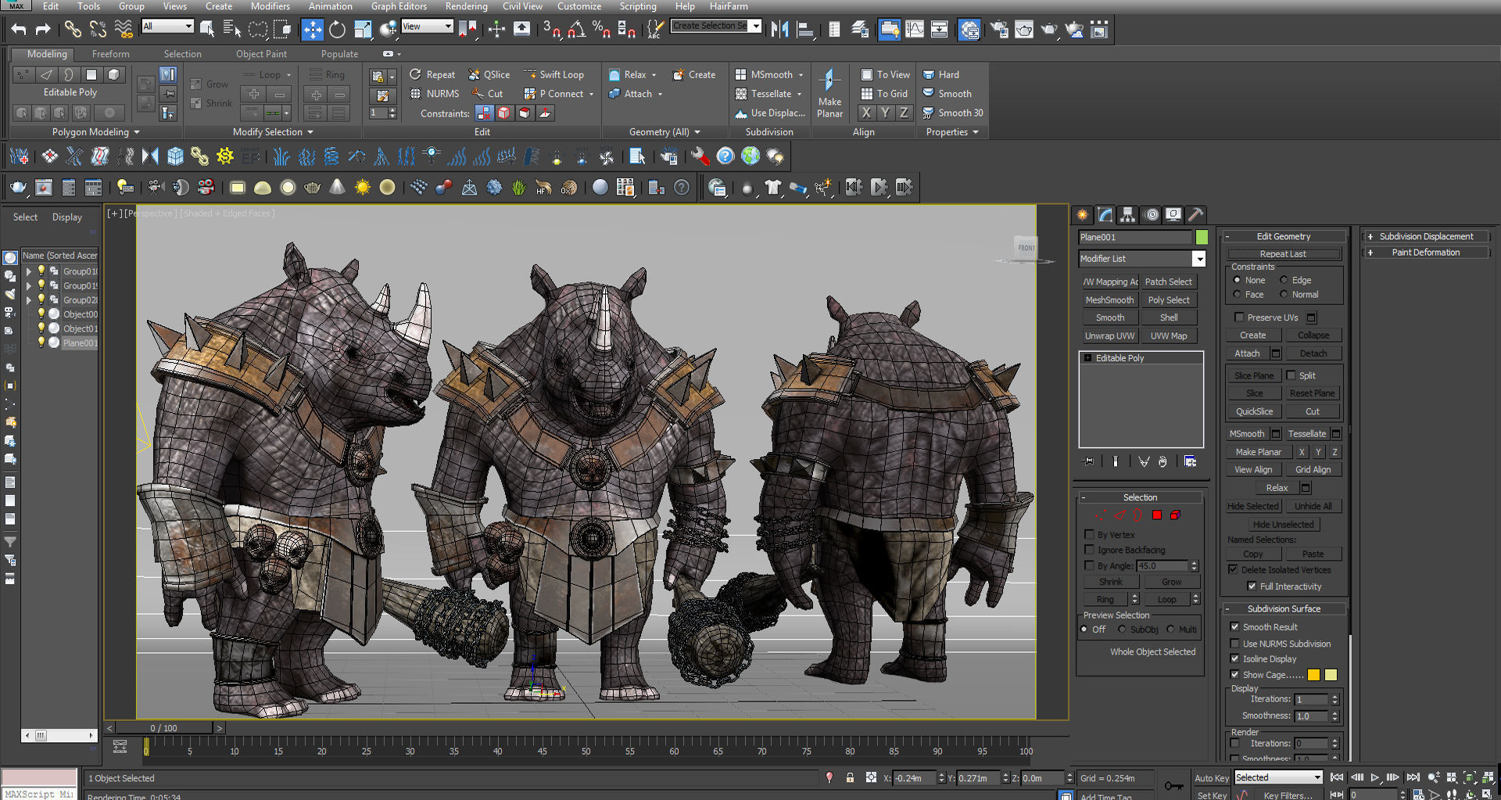
Task: Open the Modifier List dropdown
Action: coord(1198,259)
